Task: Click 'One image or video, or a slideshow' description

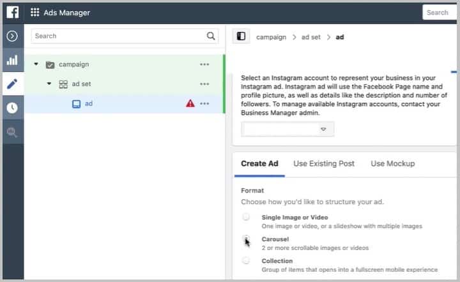Action: pos(342,226)
